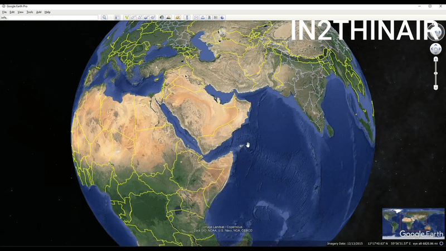Select the Add Image Overlay tool
This screenshot has width=446, height=251.
pyautogui.click(x=146, y=17)
